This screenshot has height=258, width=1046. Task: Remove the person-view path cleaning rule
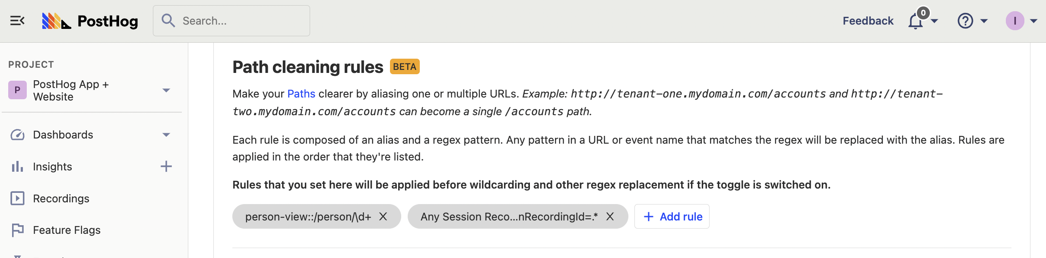(383, 217)
